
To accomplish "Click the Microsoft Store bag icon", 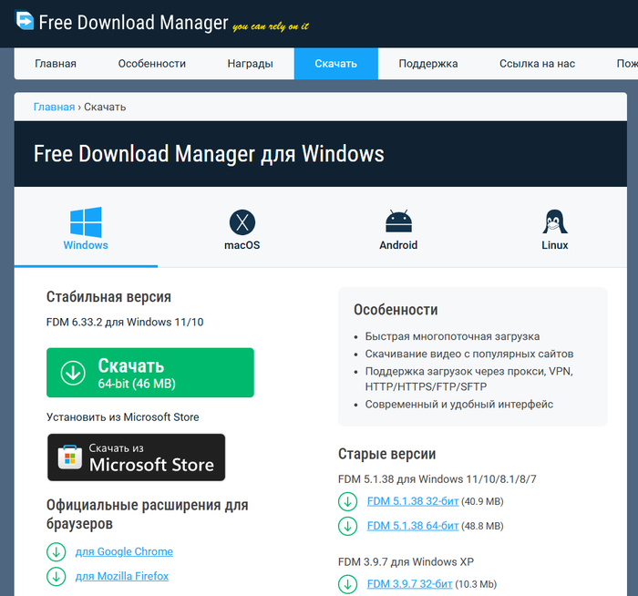I will [70, 457].
